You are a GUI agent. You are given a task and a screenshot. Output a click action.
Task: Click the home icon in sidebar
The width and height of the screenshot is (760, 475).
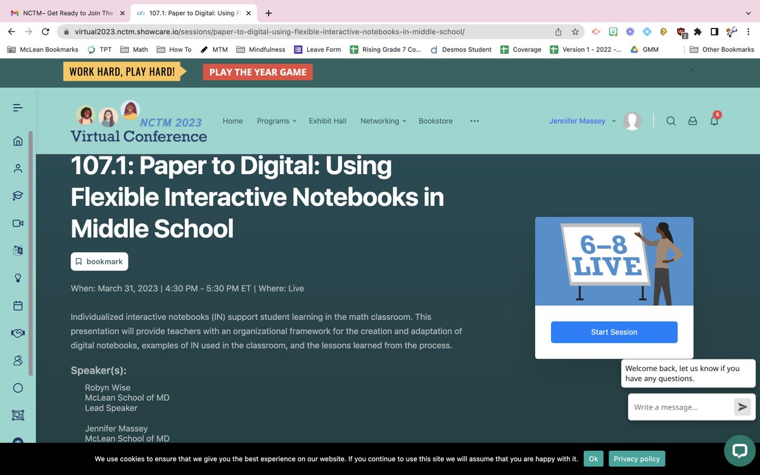[18, 141]
